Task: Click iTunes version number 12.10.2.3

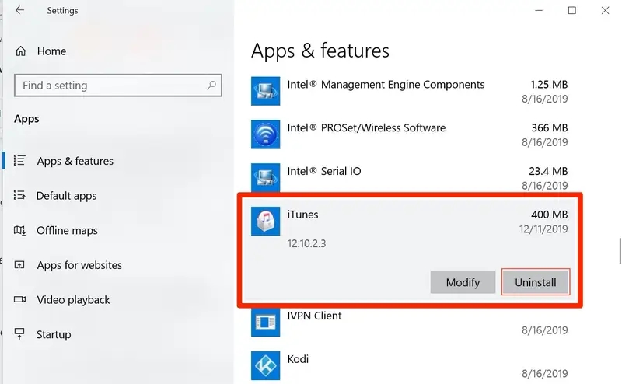Action: 306,243
